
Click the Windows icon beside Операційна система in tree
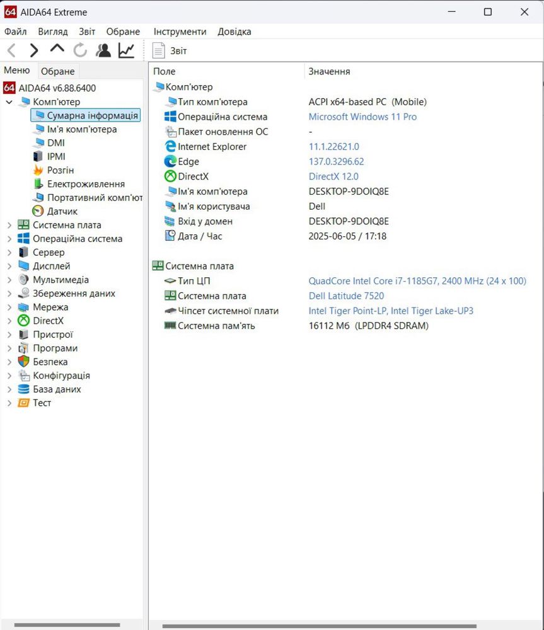(x=23, y=238)
